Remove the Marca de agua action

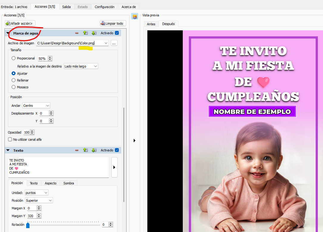[77, 33]
